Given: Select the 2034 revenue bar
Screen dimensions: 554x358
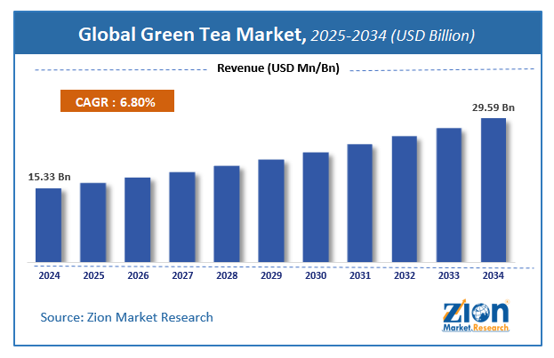Looking at the screenshot, I should click(494, 190).
